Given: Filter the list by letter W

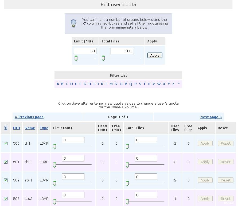Looking at the screenshot, I should coord(159,84).
